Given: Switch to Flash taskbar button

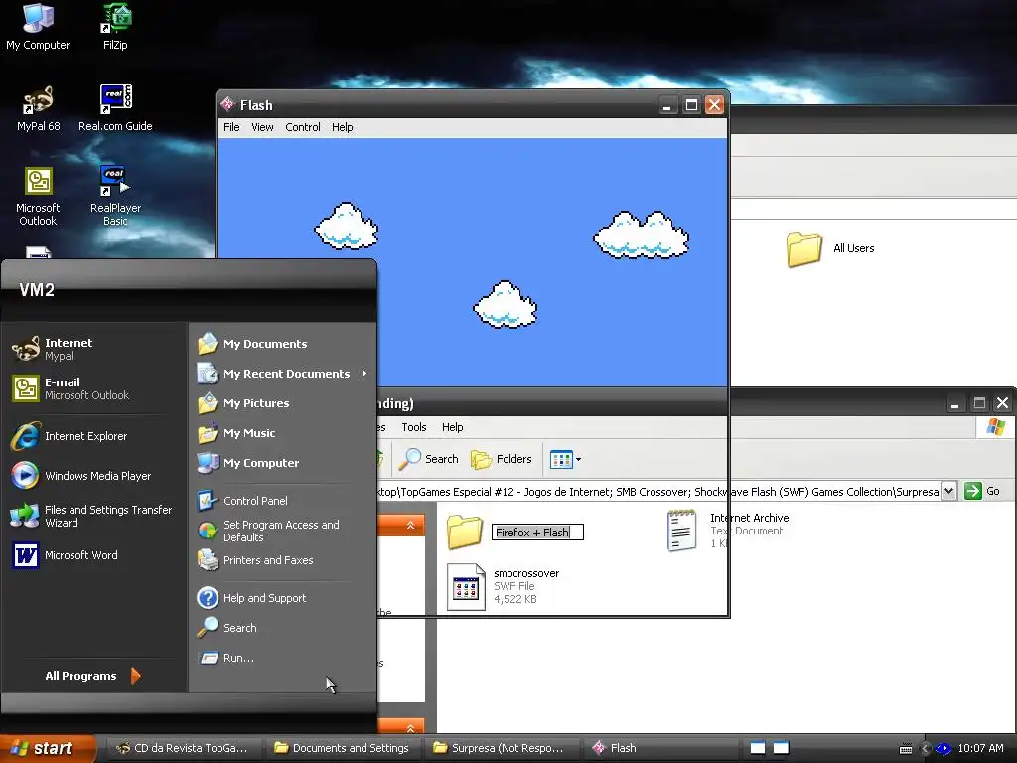Looking at the screenshot, I should click(658, 748).
